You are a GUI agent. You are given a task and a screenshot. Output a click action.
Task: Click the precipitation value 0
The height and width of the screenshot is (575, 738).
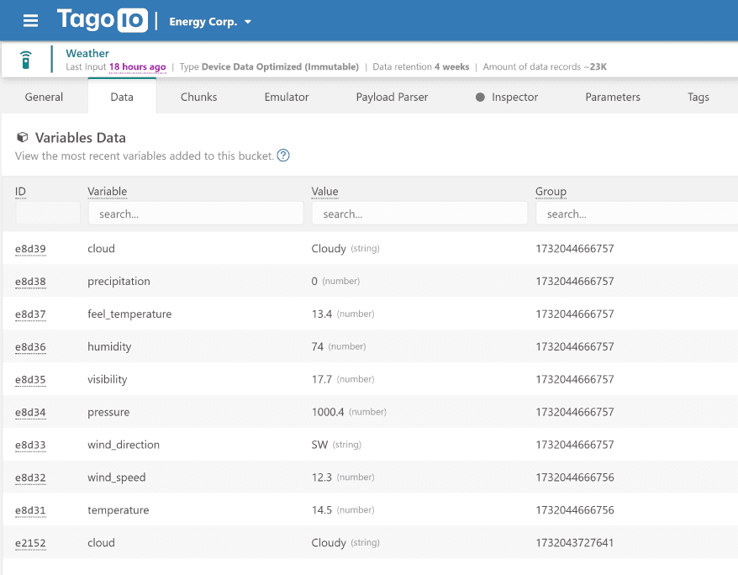click(314, 282)
